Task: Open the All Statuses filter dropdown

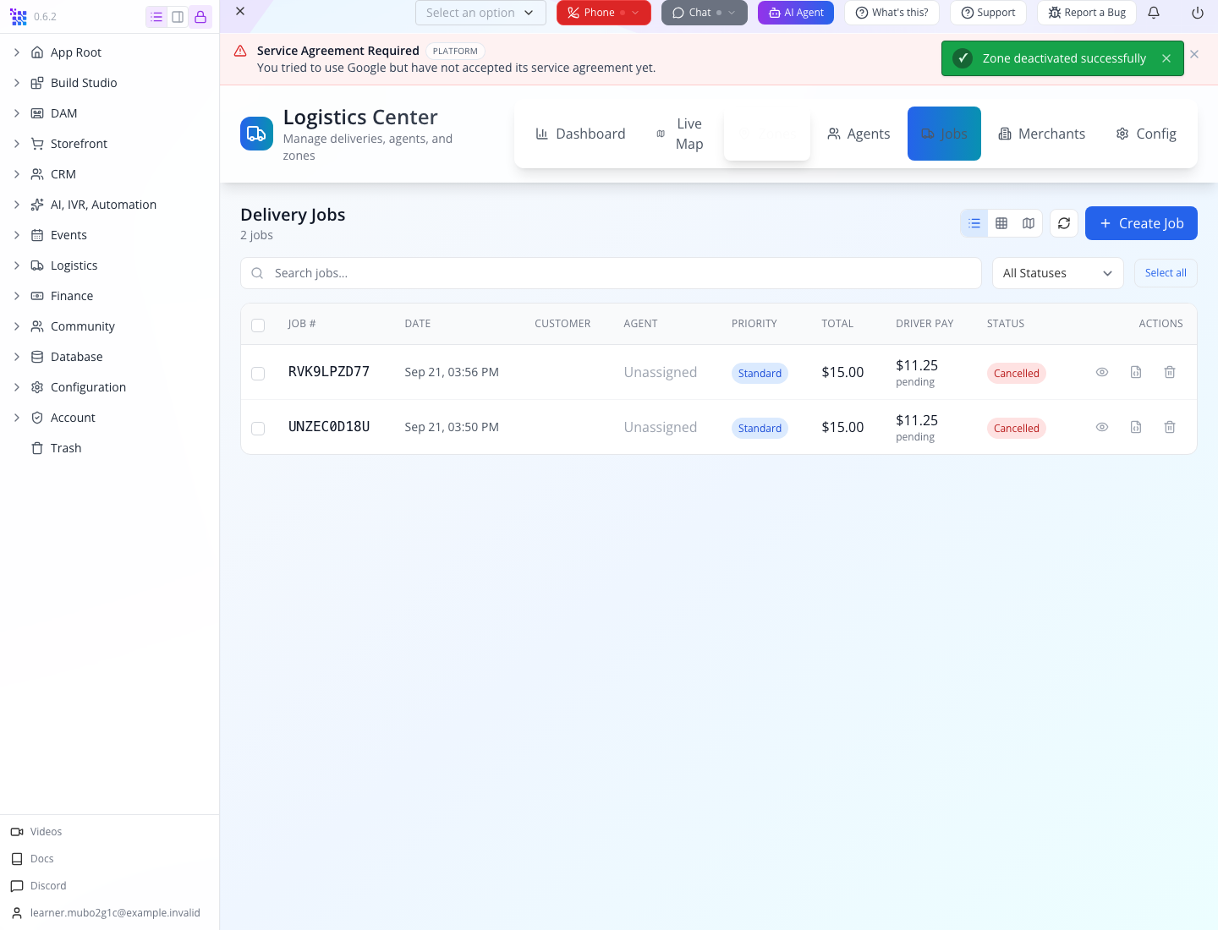Action: pyautogui.click(x=1057, y=273)
